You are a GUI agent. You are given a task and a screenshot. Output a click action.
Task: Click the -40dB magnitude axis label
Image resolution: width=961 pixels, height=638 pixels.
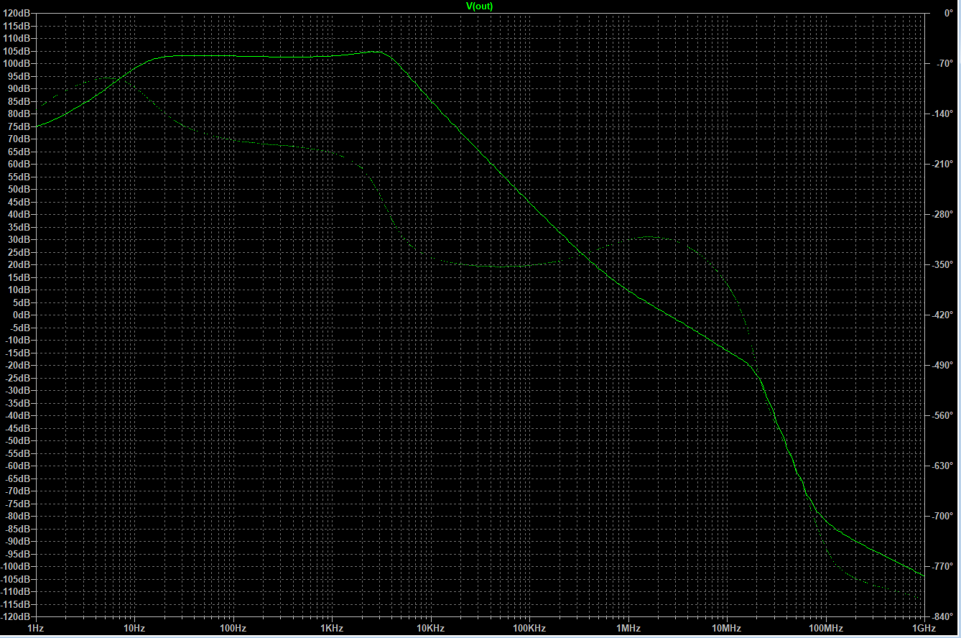18,415
